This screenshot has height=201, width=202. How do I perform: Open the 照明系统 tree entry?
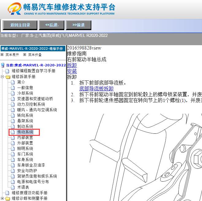pos(25,149)
